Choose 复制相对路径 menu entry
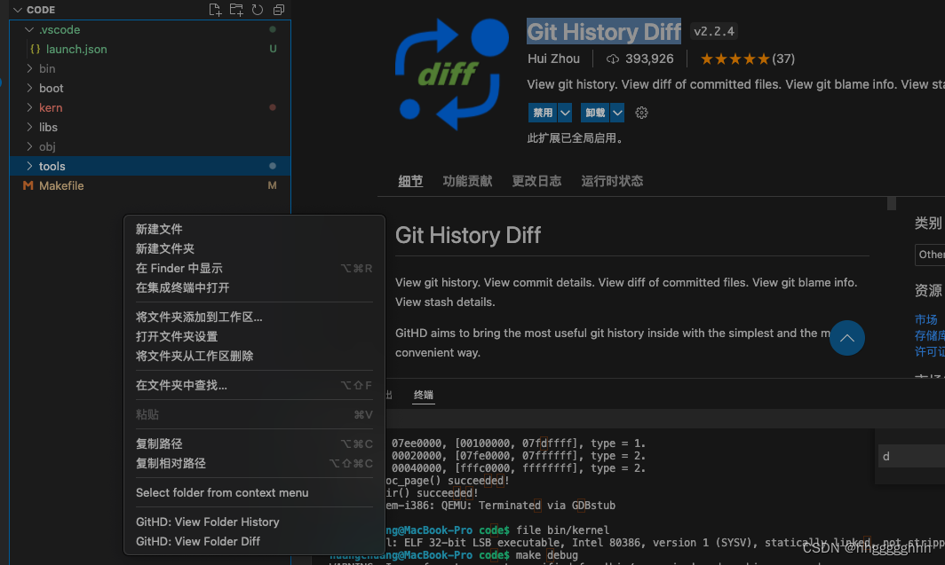The width and height of the screenshot is (945, 565). pos(254,463)
